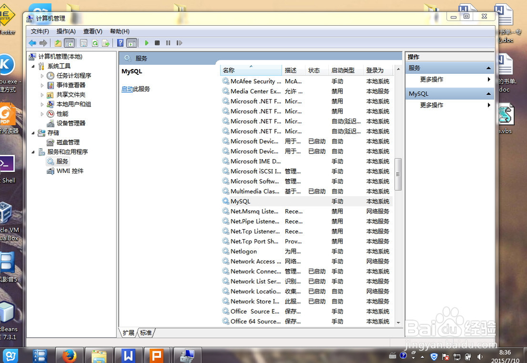
Task: Click the services list scroll down arrow
Action: (398, 322)
